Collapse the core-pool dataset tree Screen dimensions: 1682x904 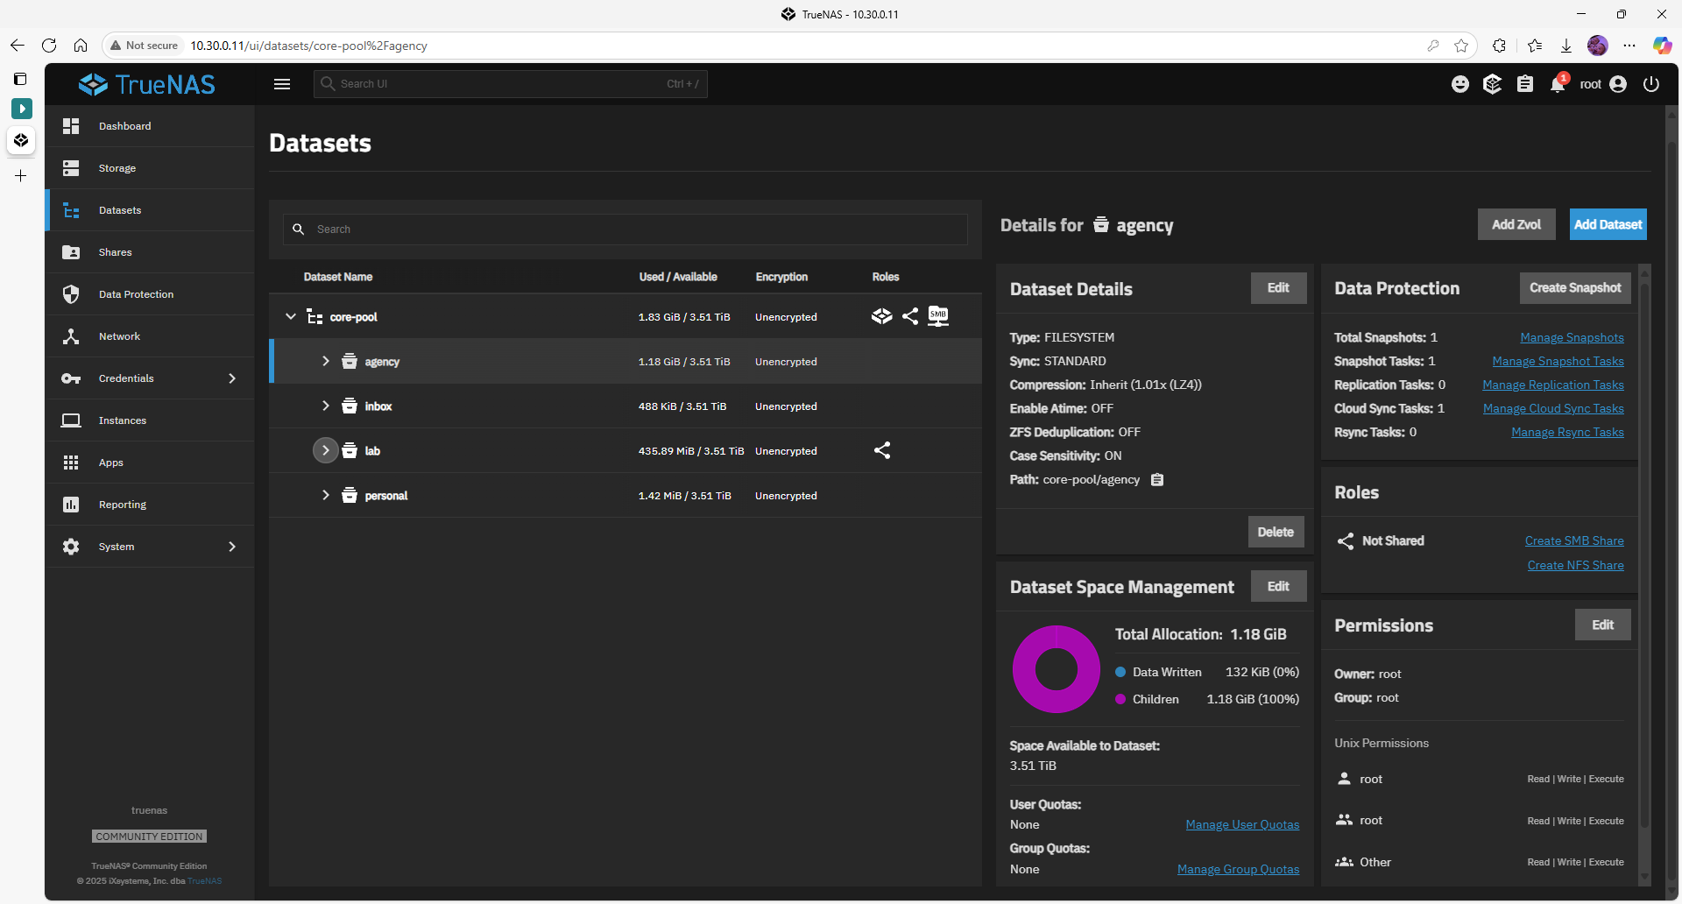coord(291,316)
